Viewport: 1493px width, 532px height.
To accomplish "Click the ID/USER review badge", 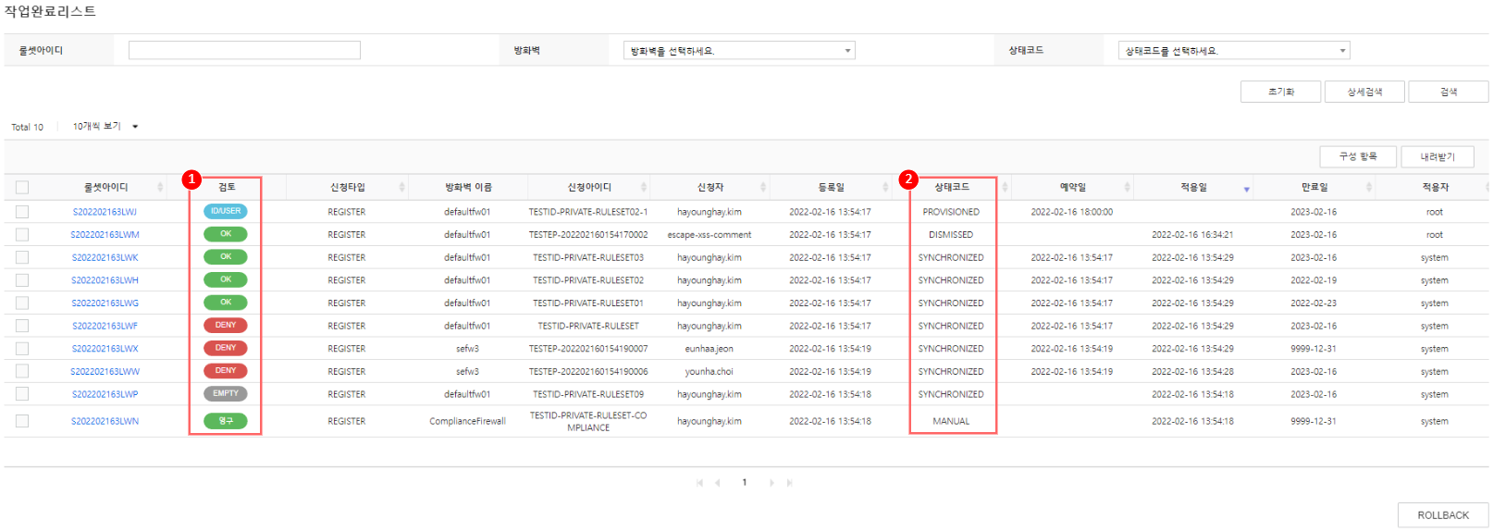I will click(x=226, y=211).
